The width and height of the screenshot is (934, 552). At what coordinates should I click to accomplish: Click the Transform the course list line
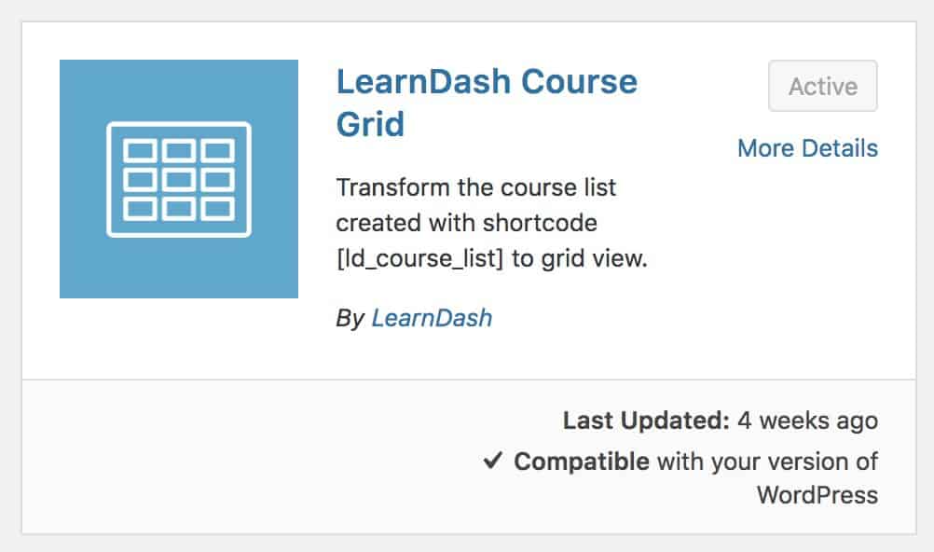click(476, 187)
